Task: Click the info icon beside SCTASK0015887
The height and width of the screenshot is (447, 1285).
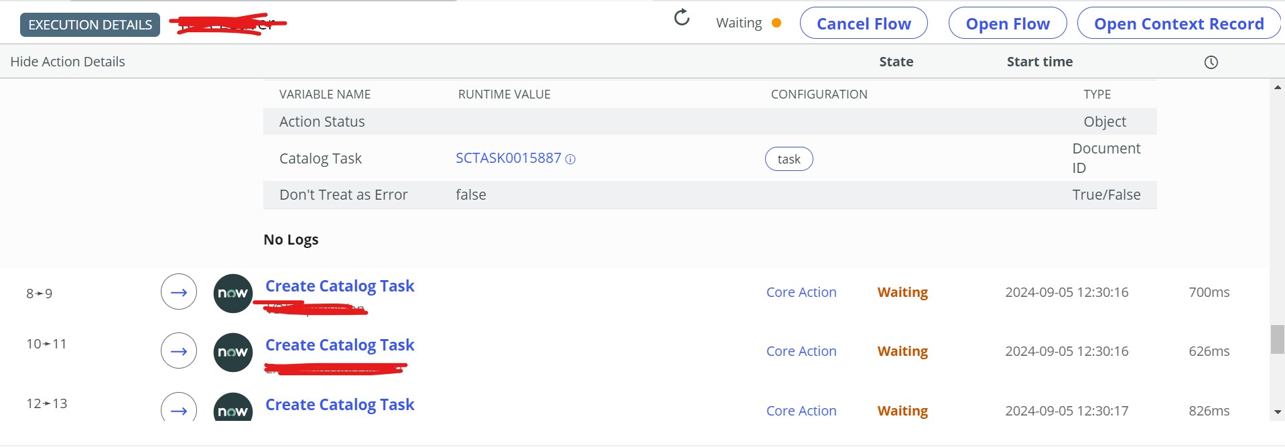Action: click(570, 159)
